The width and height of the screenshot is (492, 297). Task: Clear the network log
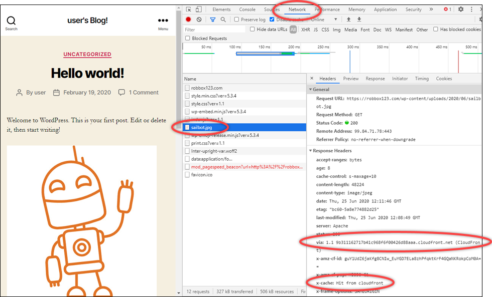click(199, 20)
